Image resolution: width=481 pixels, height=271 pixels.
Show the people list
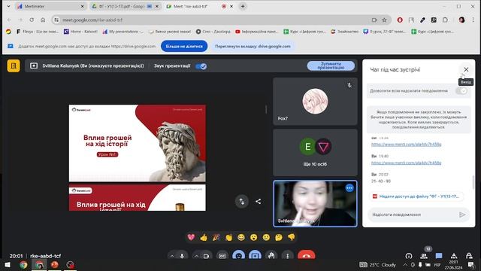click(x=424, y=256)
